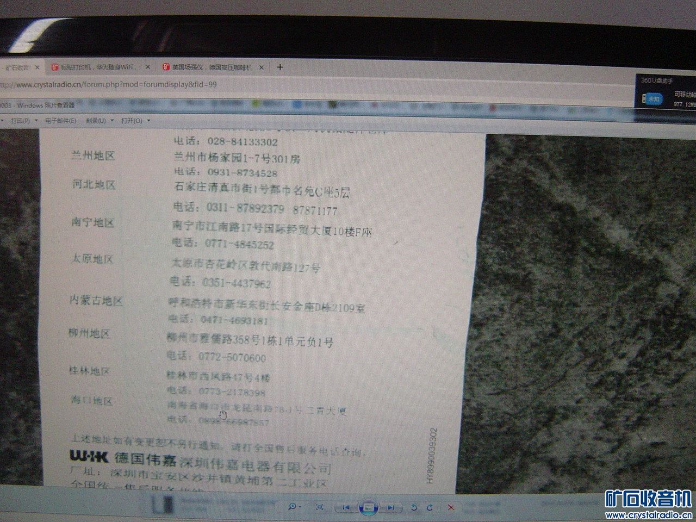Click the Windows 照片查看器 title bar
696x522 pixels.
click(38, 105)
